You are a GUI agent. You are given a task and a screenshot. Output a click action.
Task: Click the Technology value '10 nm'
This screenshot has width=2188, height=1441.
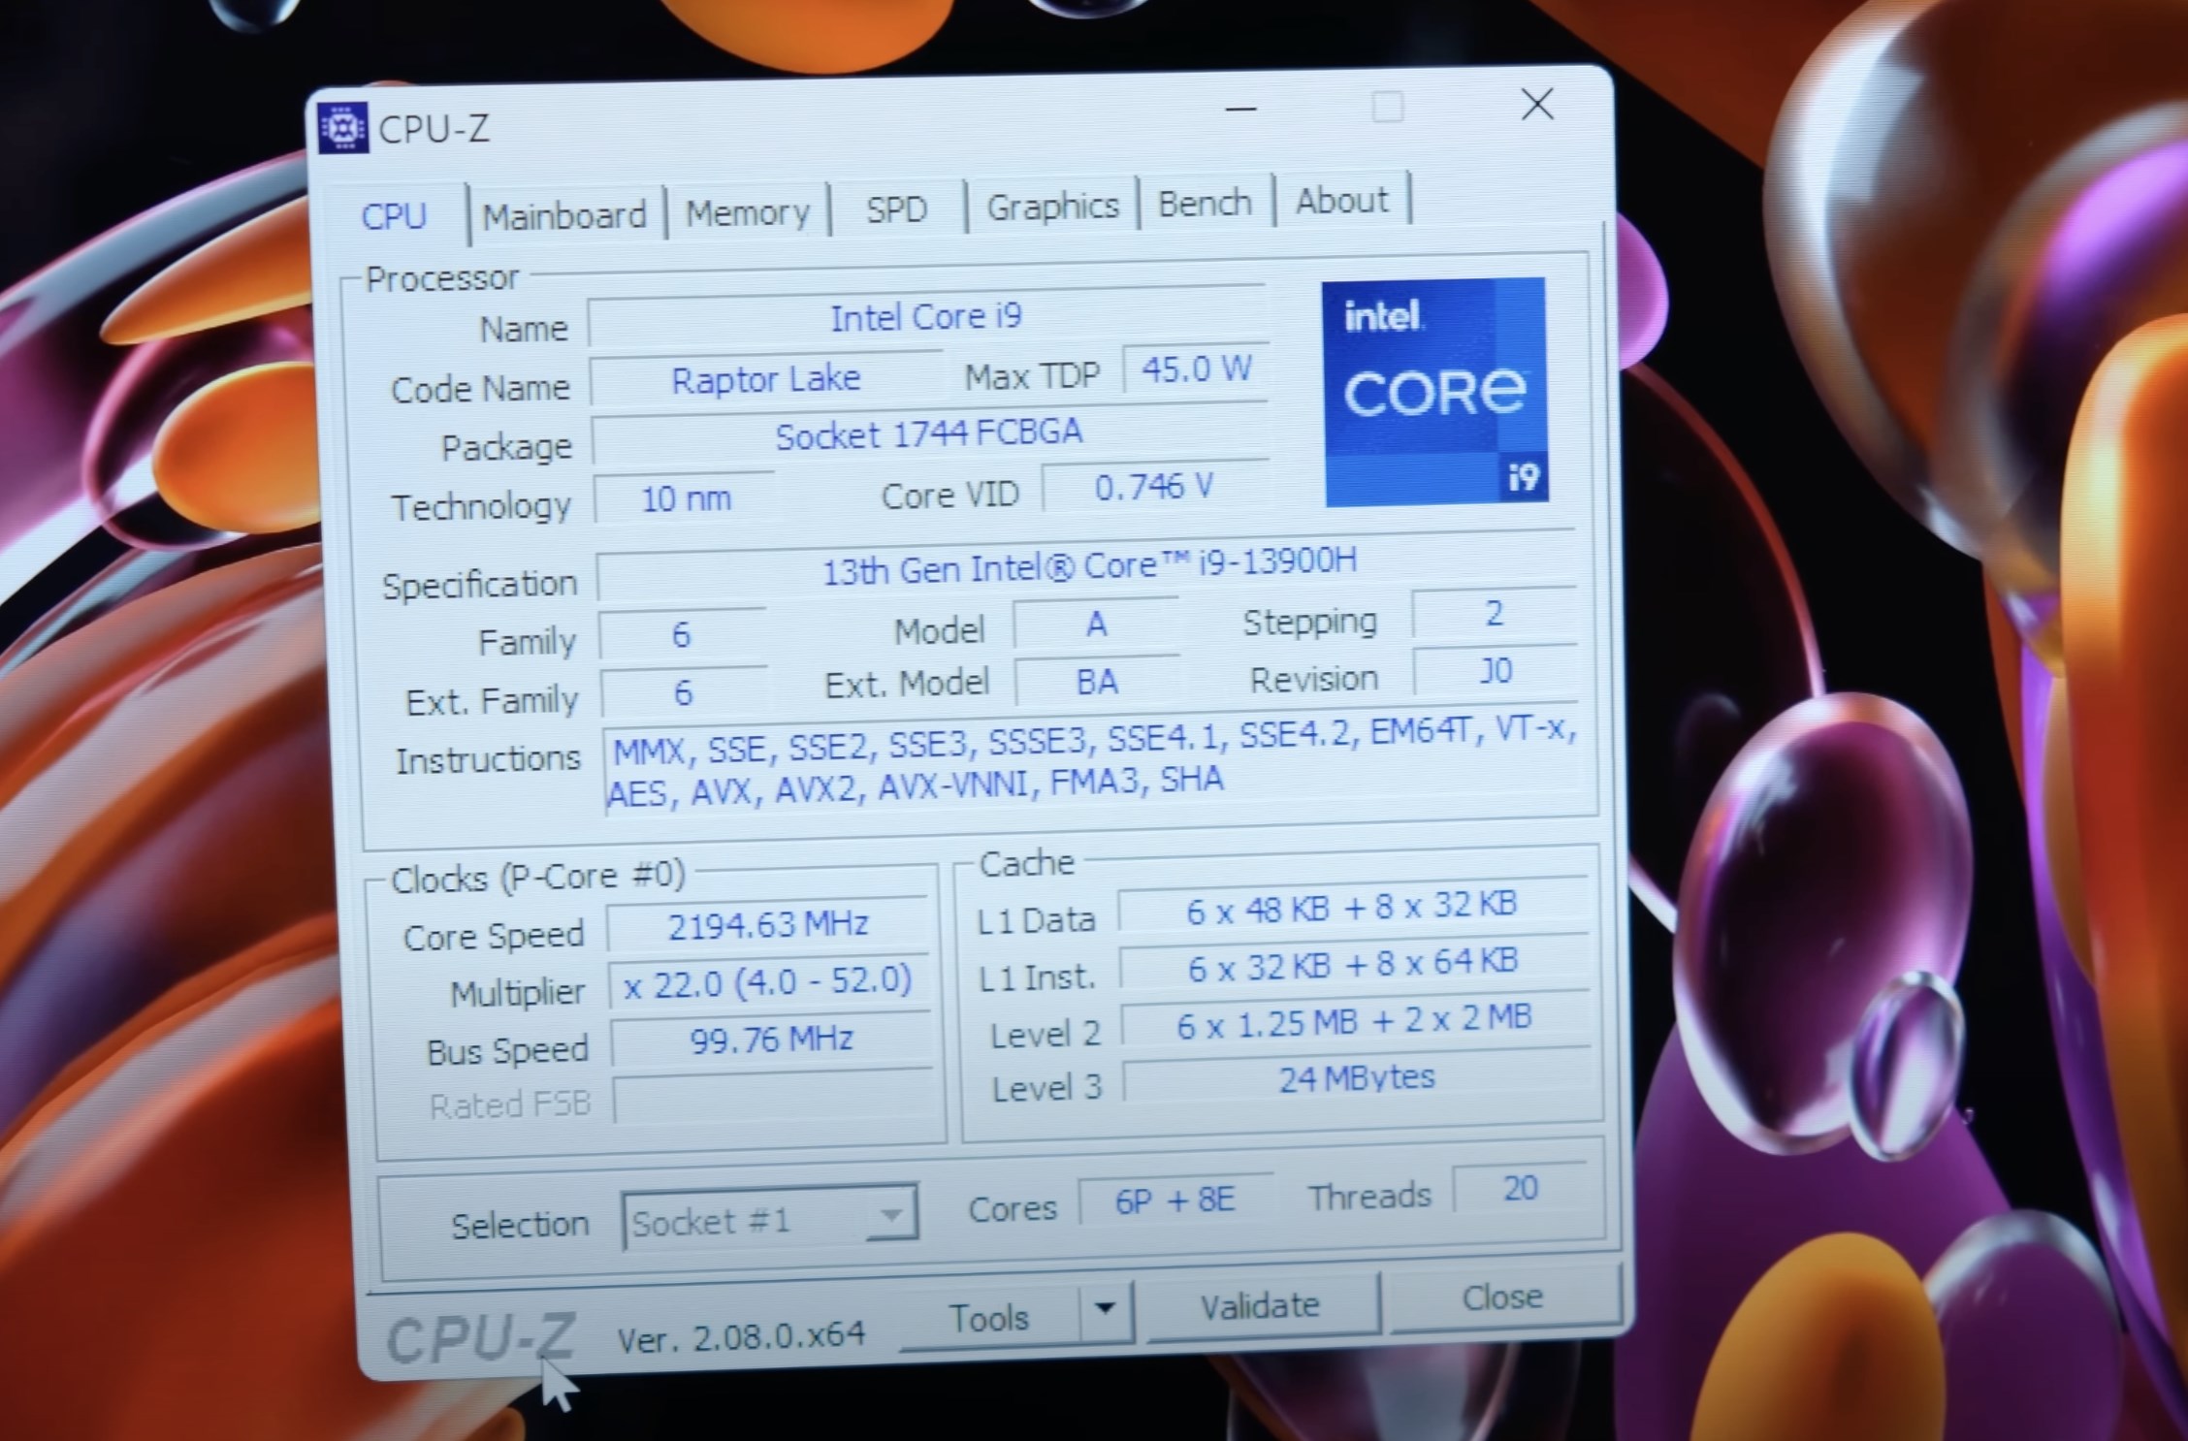pyautogui.click(x=686, y=498)
